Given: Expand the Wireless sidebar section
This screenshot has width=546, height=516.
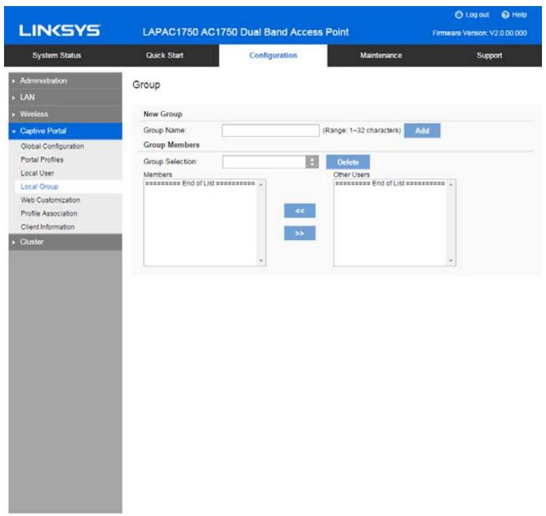Looking at the screenshot, I should (x=65, y=114).
